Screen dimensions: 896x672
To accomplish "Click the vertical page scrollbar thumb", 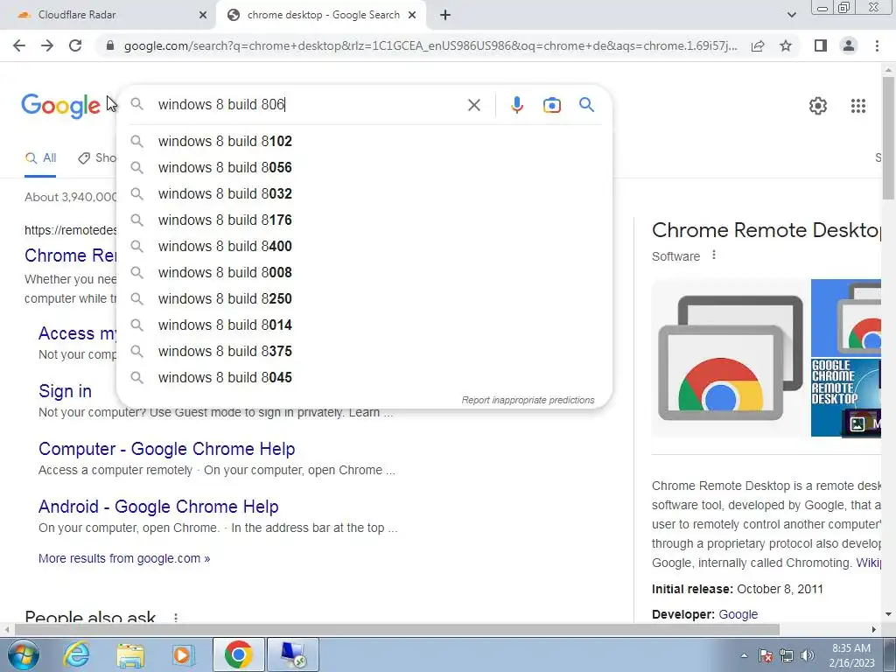I will coord(888,138).
